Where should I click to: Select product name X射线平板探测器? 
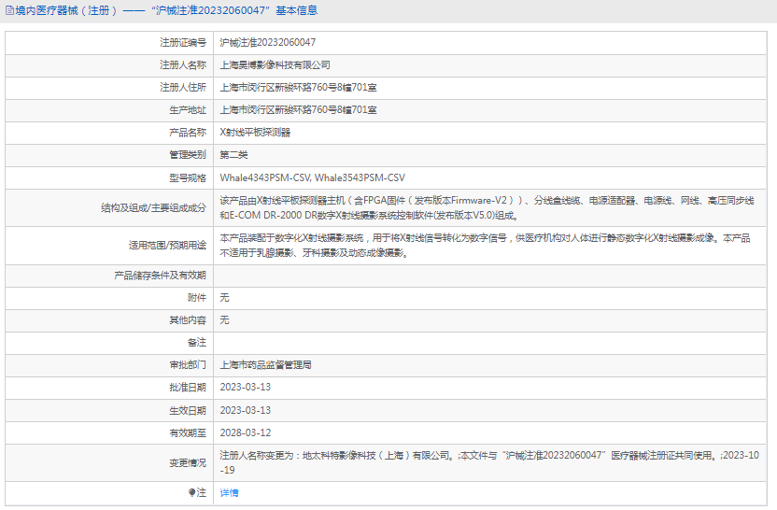click(x=255, y=133)
